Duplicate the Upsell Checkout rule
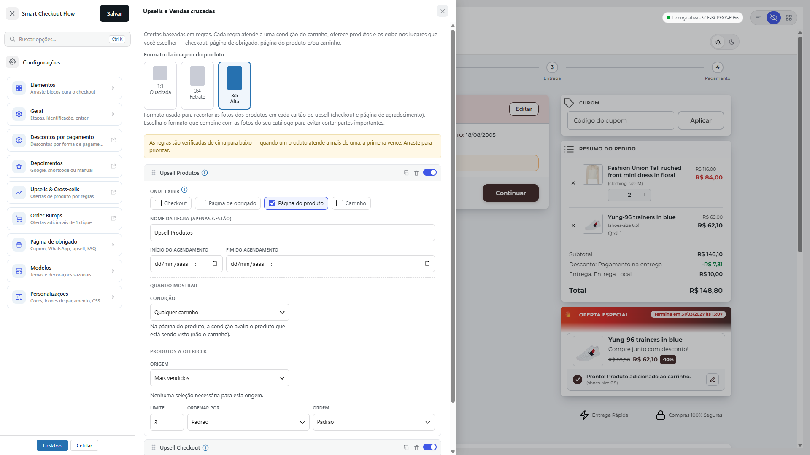The image size is (810, 455). tap(406, 447)
